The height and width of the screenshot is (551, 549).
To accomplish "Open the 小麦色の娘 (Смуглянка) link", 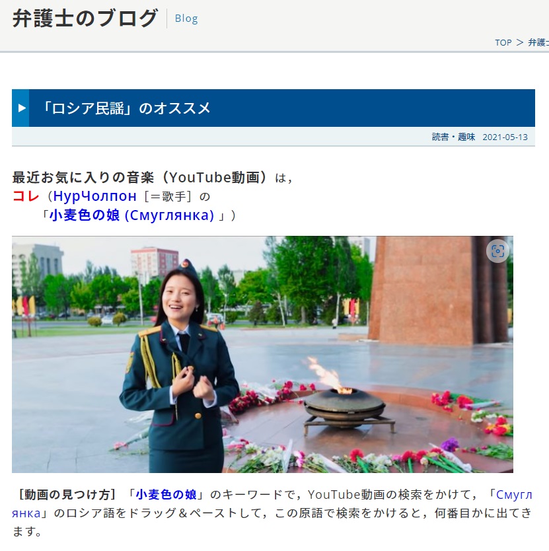I will [131, 215].
